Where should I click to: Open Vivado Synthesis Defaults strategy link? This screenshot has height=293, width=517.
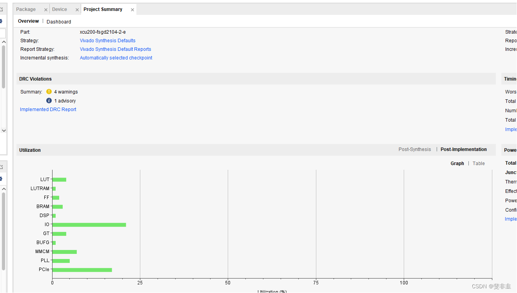108,41
